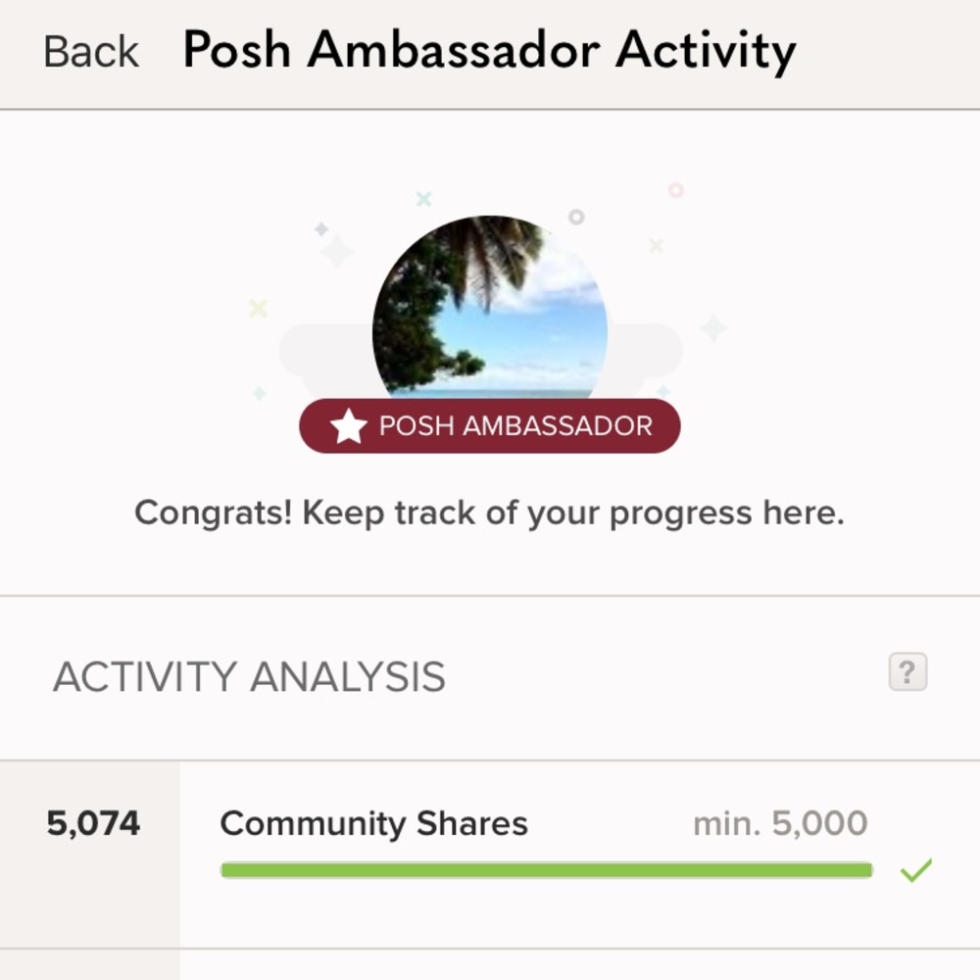Expand the Activity Analysis details
The width and height of the screenshot is (980, 980).
pos(908,672)
